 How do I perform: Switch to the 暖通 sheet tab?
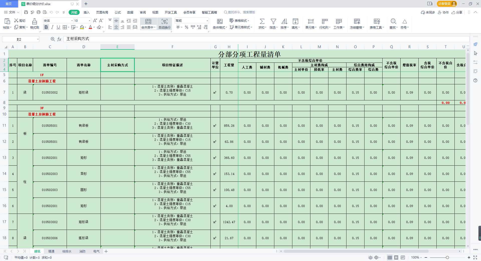(x=51, y=251)
